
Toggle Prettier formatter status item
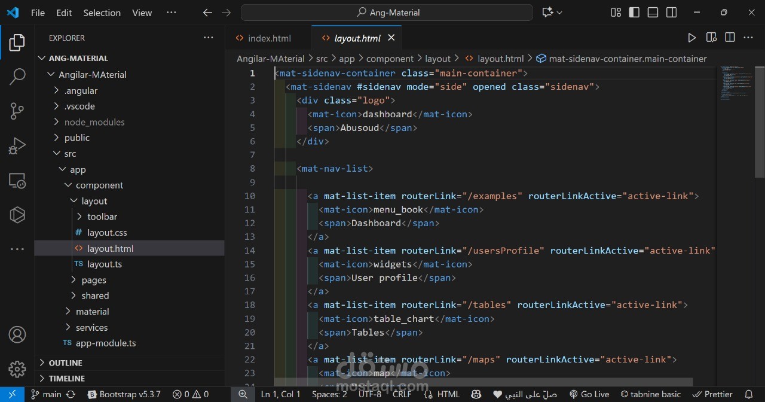tap(712, 394)
